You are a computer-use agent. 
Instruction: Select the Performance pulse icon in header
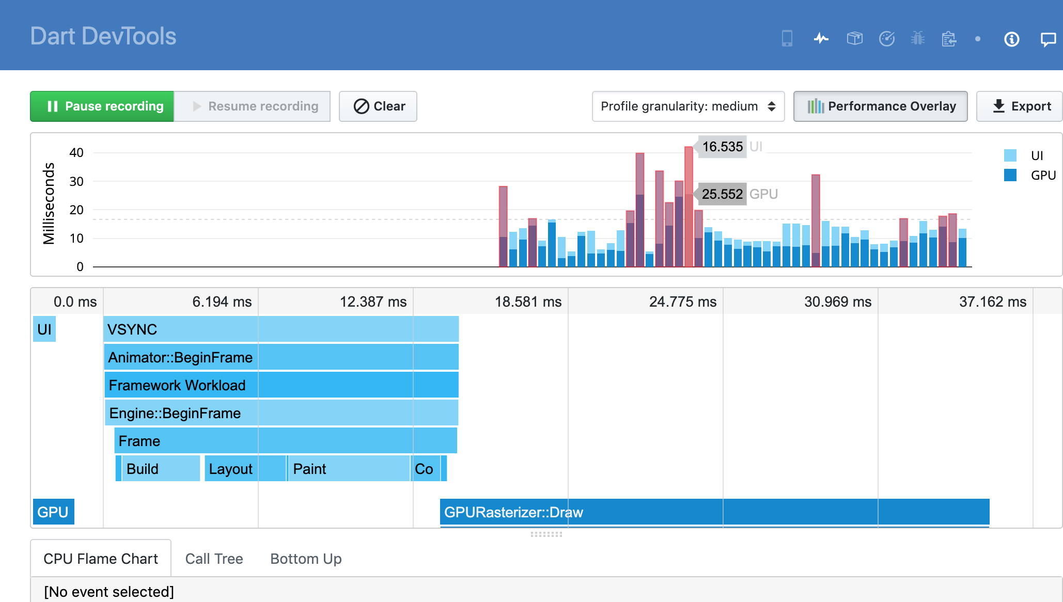tap(821, 39)
